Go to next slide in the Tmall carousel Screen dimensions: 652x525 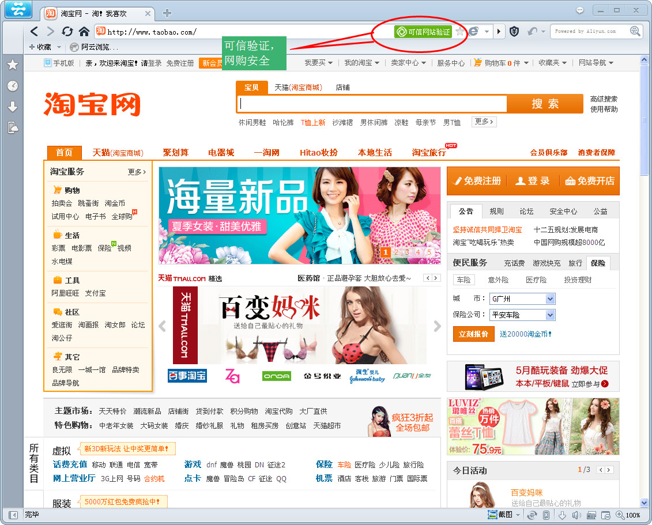click(437, 326)
